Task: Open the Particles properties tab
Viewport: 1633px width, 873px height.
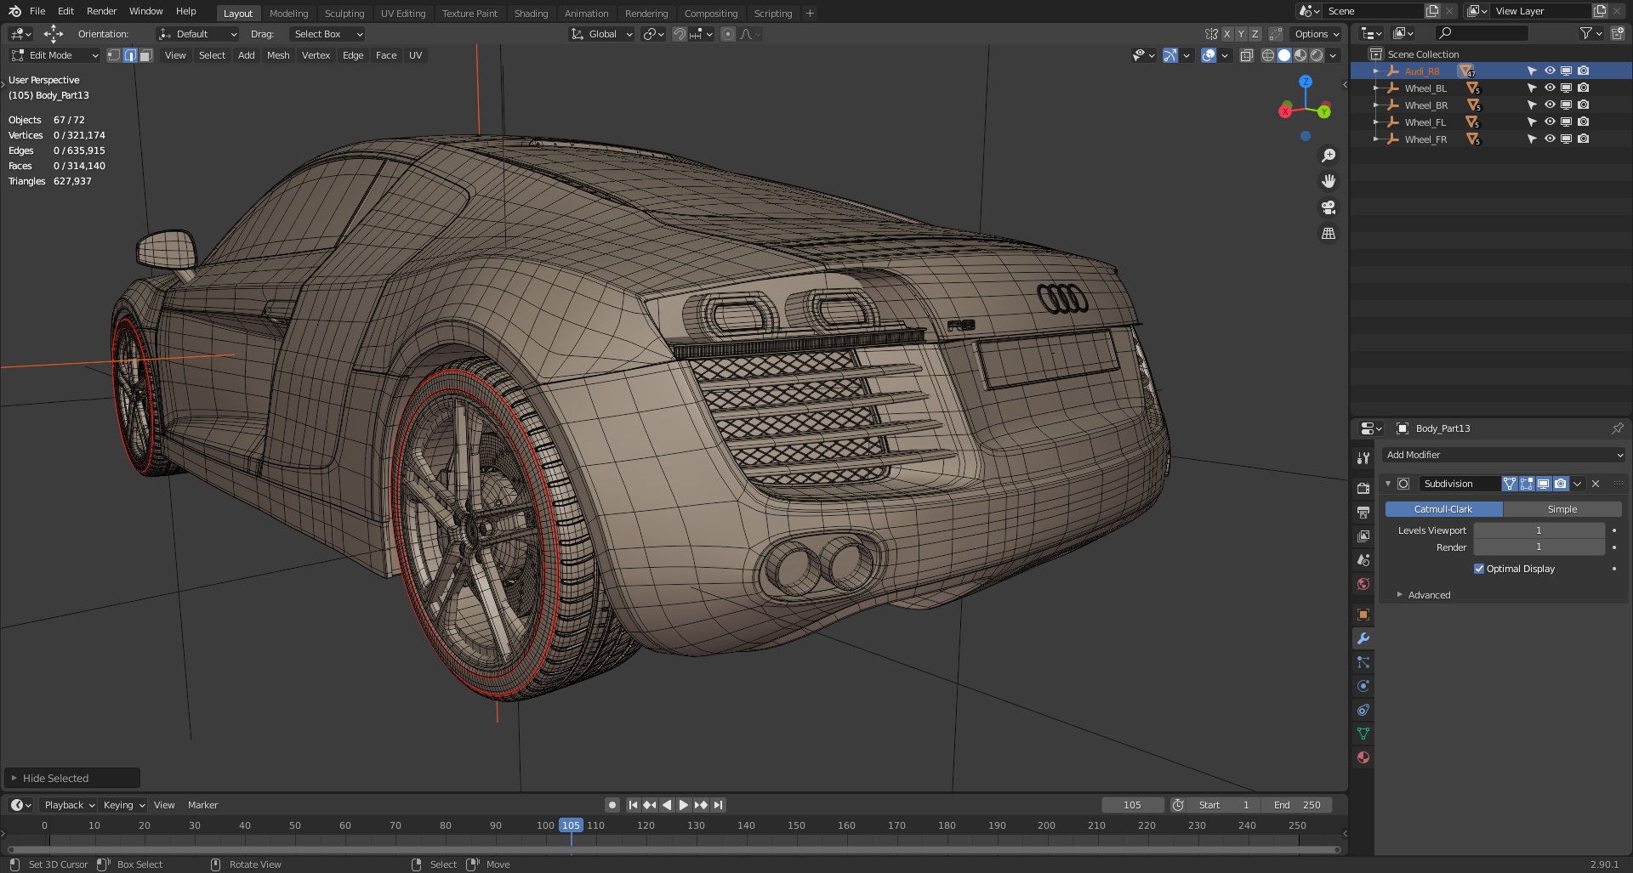Action: point(1363,662)
